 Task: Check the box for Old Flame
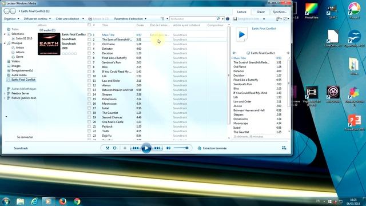coord(89,44)
